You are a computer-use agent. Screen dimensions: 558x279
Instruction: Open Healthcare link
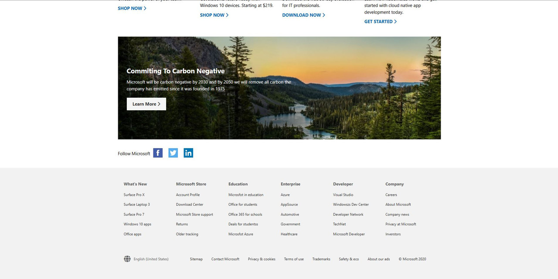point(289,234)
